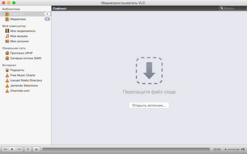The image size is (247, 154).
Task: Click the Плейлист item count badge
Action: (x=47, y=14)
